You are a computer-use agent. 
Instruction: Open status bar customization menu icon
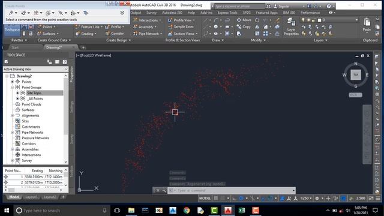379,199
